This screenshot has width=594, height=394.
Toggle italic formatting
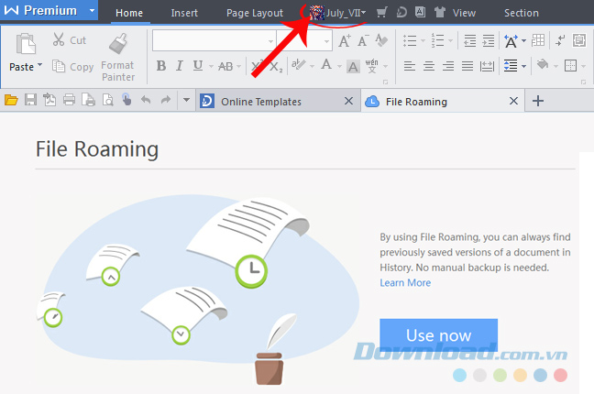[x=181, y=66]
